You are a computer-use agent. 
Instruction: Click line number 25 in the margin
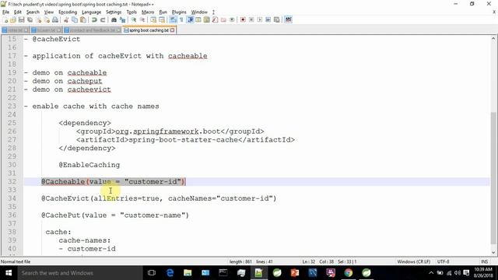point(12,123)
